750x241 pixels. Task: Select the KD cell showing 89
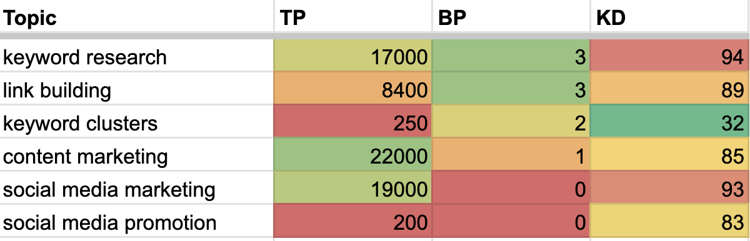tap(669, 91)
